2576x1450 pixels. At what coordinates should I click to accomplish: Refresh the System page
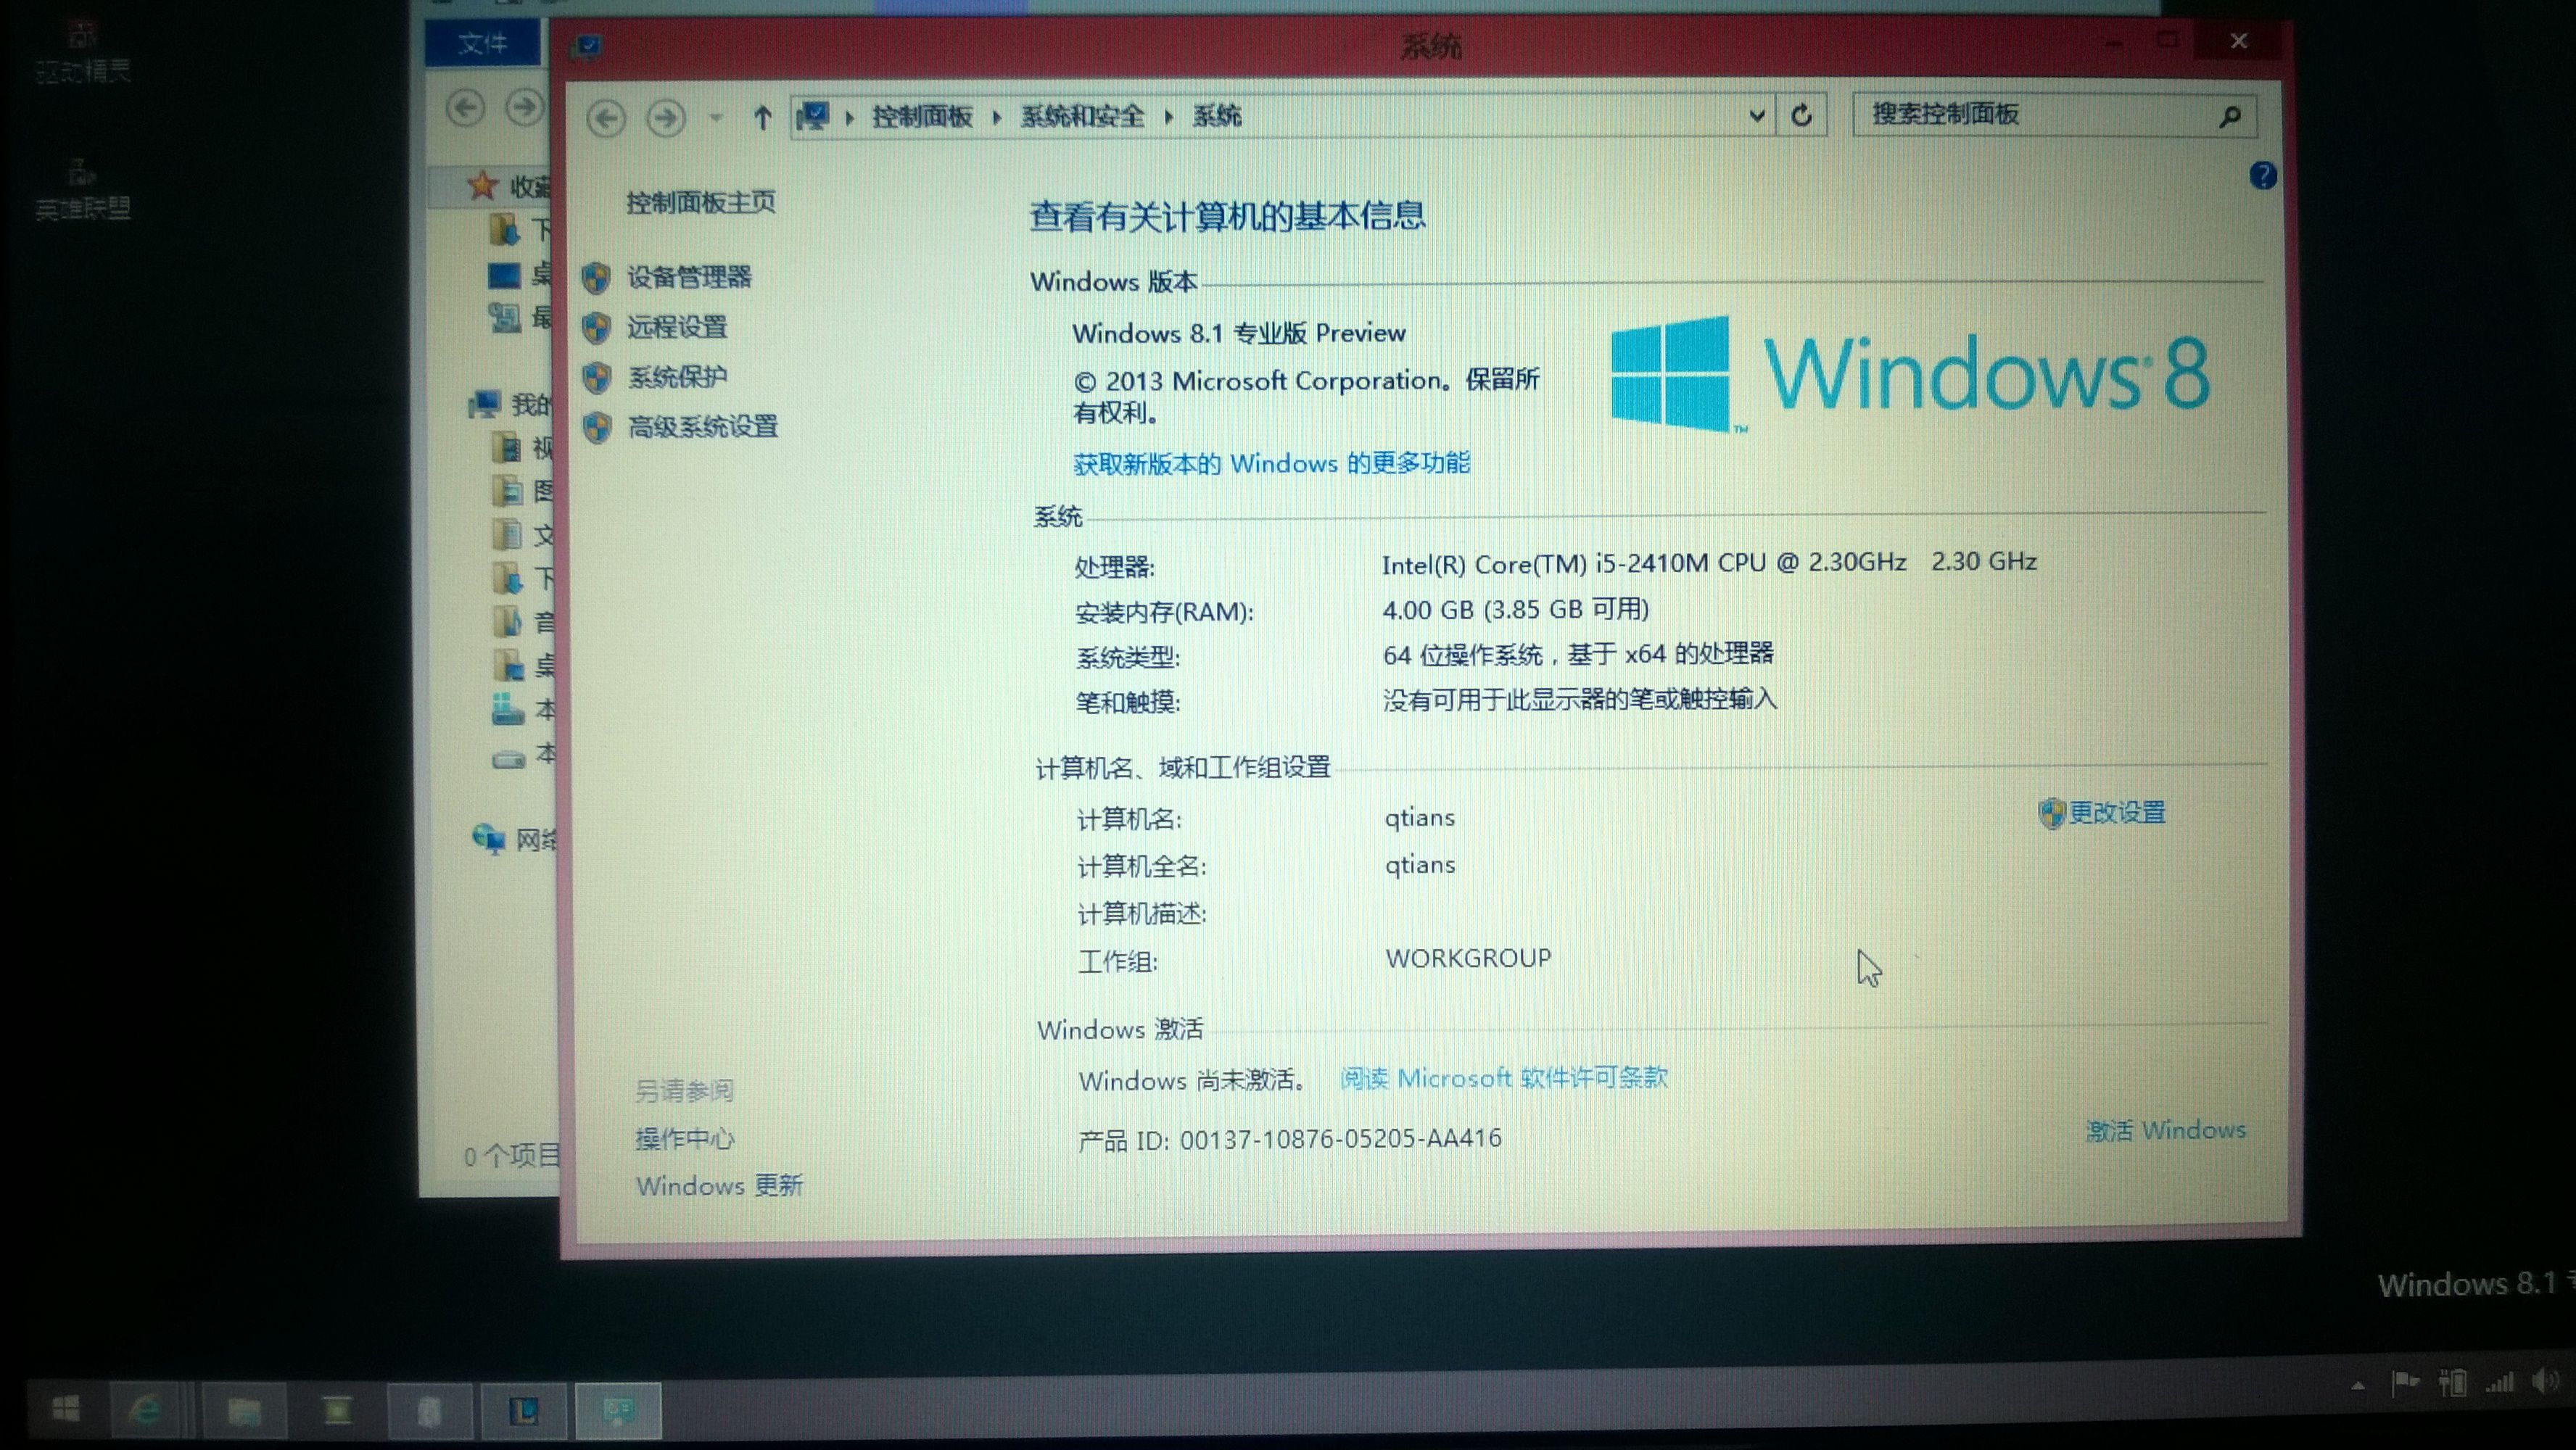coord(1801,116)
